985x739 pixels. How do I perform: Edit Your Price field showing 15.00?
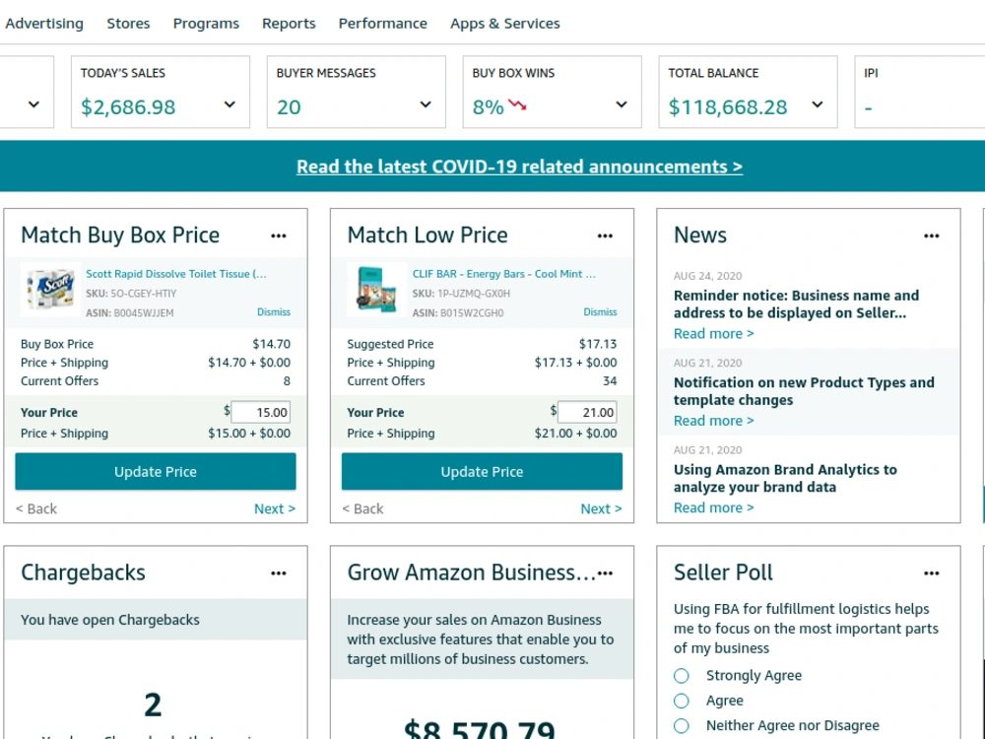point(261,412)
